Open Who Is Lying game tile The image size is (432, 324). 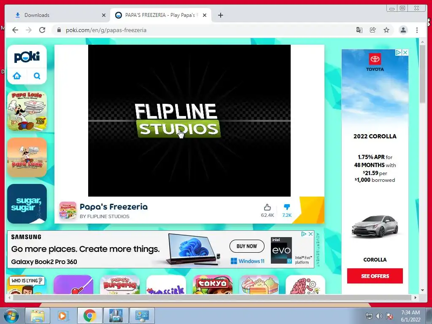point(27,285)
